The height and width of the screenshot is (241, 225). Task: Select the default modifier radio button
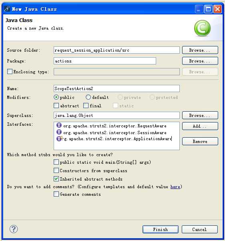88,97
